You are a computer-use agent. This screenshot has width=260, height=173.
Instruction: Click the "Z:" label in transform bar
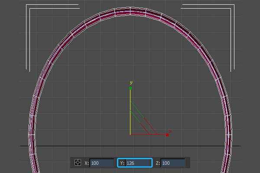(158, 163)
